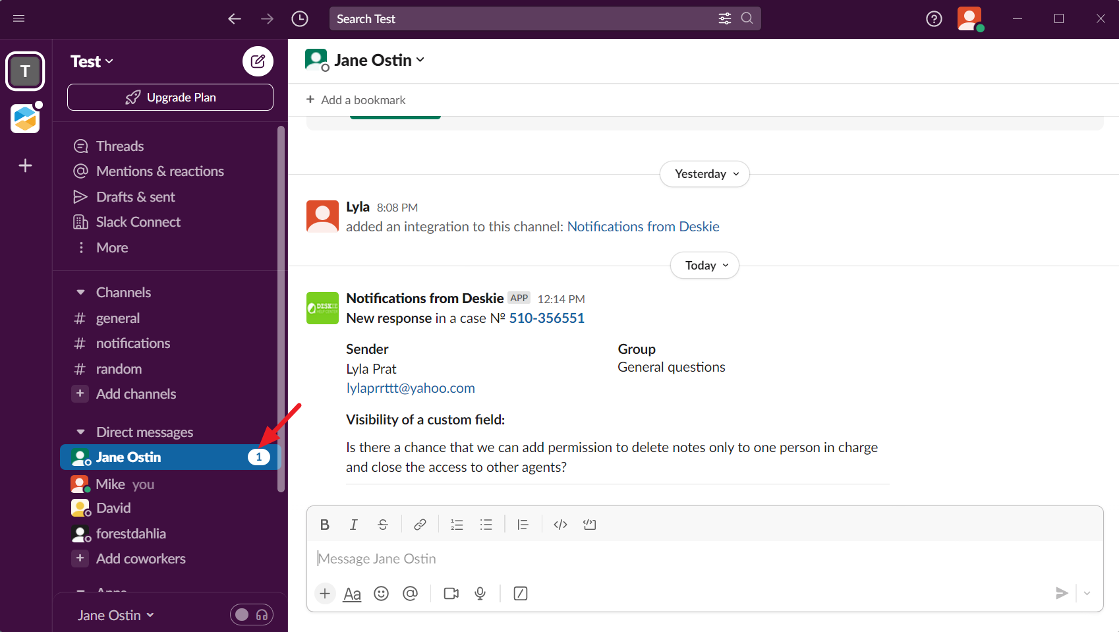Open the emoji picker
1119x632 pixels.
381,594
